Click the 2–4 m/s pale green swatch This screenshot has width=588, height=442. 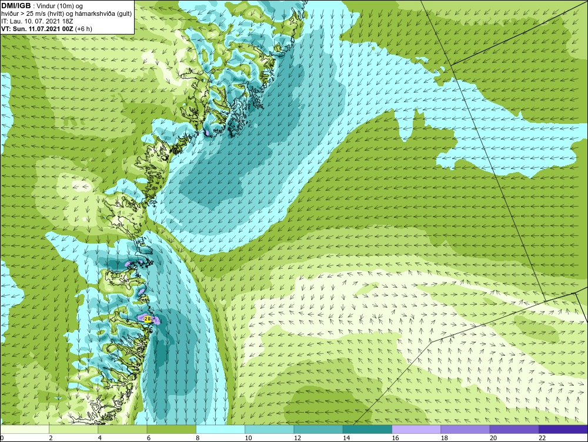[x=73, y=429]
